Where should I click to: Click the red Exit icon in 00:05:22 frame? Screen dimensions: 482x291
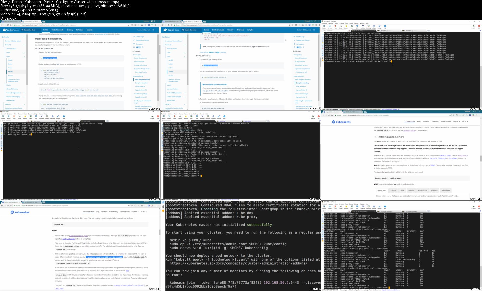click(x=479, y=26)
